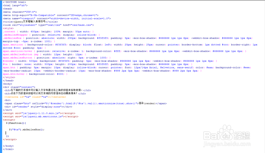Image resolution: width=265 pixels, height=153 pixels.
Task: Click the opening <style> tag
Action: click(8, 28)
